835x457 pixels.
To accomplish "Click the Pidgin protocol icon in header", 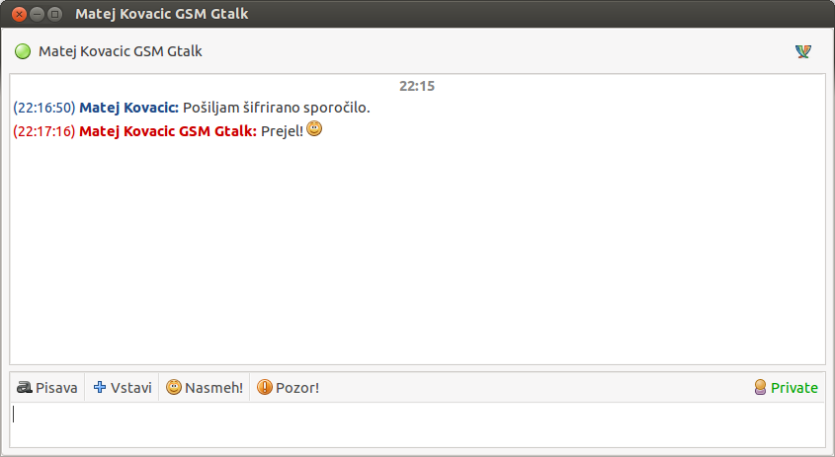I will tap(803, 51).
